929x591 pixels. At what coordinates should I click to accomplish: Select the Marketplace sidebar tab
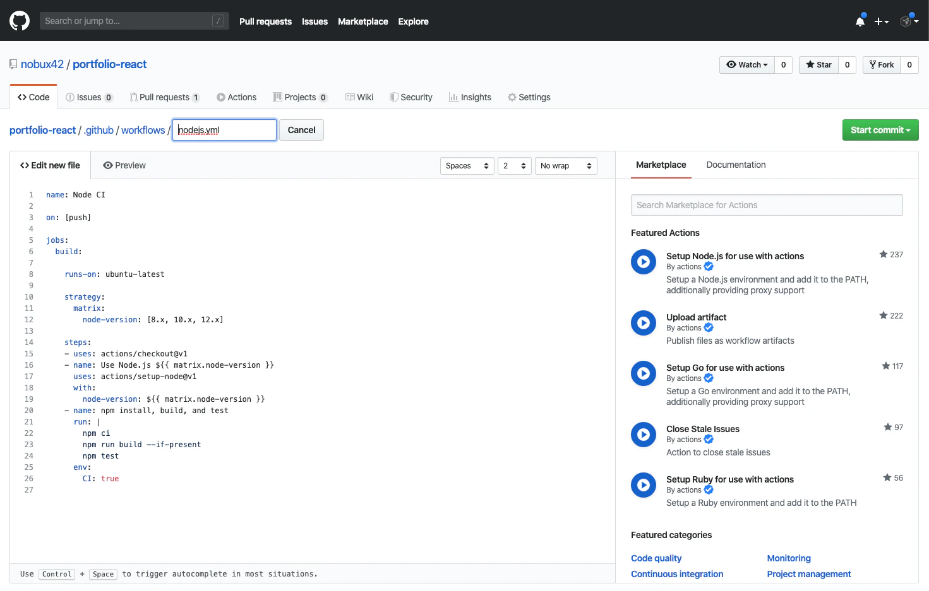point(661,165)
